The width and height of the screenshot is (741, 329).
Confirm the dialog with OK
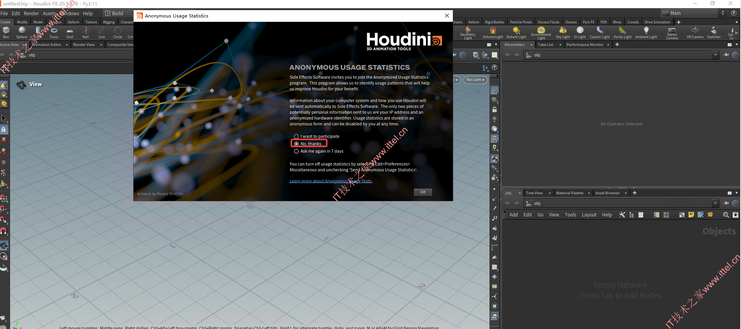coord(423,192)
